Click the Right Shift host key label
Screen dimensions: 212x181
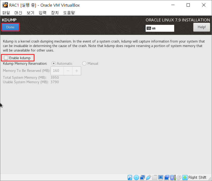[197, 177]
